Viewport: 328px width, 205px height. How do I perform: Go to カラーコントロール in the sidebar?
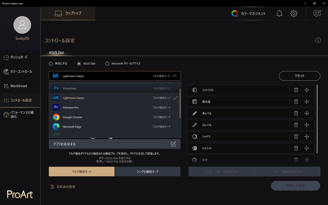tap(20, 71)
